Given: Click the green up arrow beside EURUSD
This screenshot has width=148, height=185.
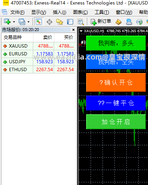Looking at the screenshot, I should [5, 54].
